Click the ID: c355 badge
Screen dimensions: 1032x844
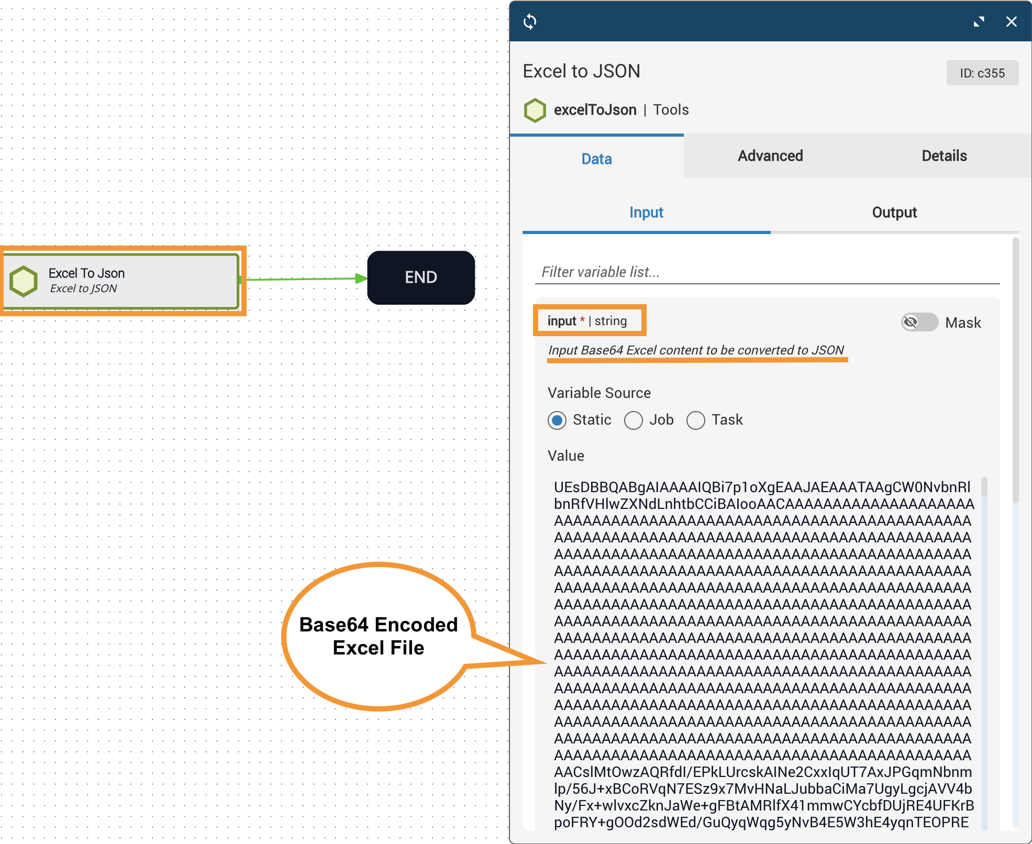(x=982, y=73)
